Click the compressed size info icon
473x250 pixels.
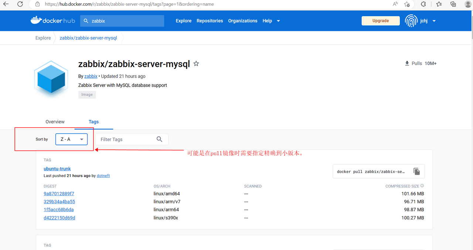422,186
